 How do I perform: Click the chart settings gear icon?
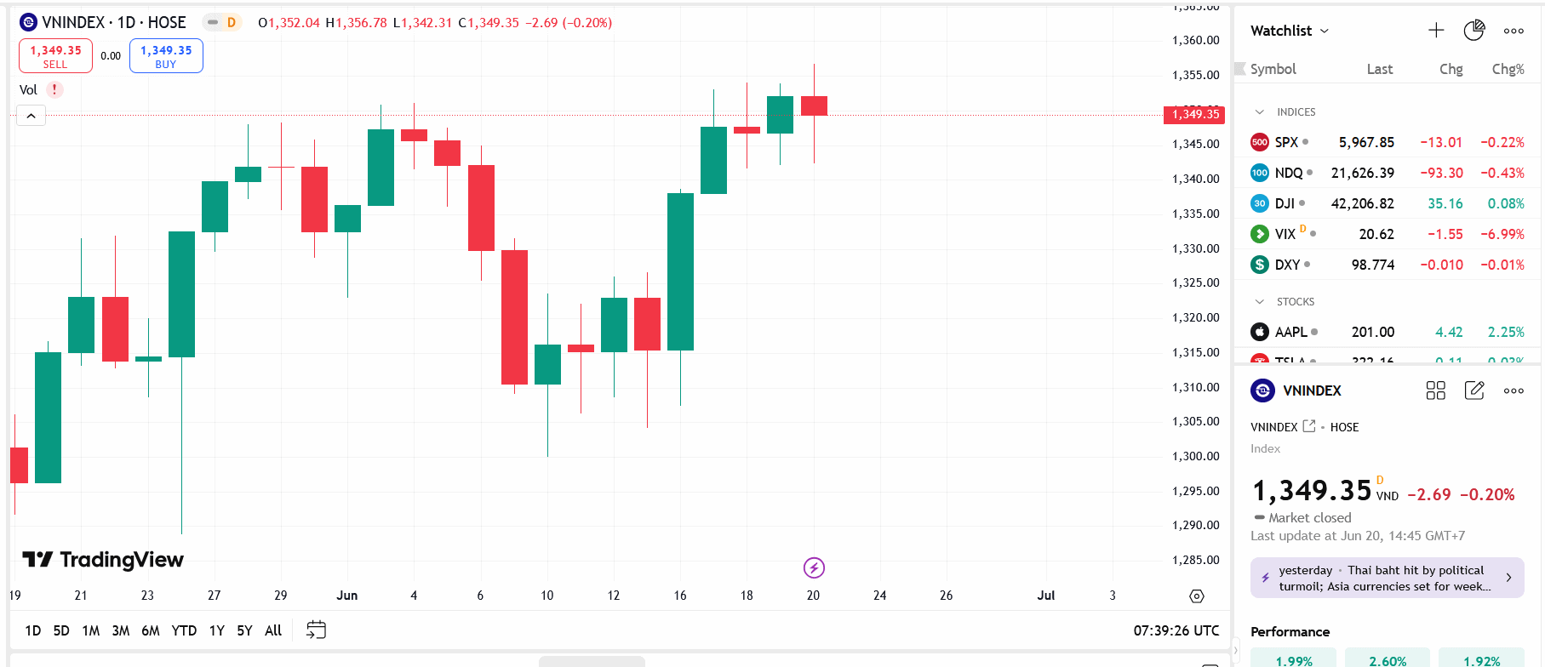click(x=1197, y=596)
